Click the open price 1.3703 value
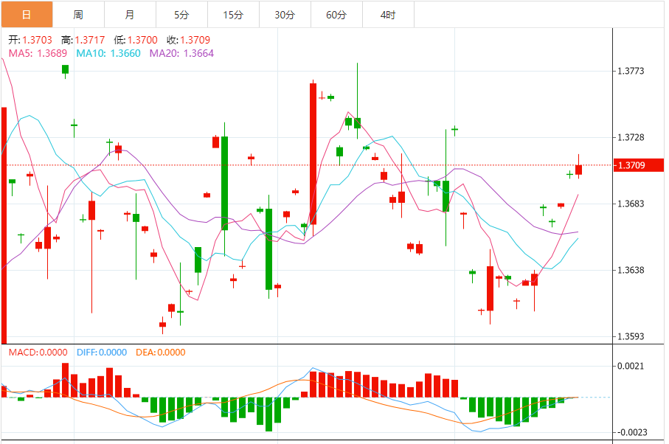Viewport: 669px width, 444px height. click(37, 40)
